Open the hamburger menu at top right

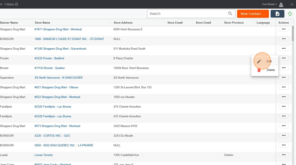pyautogui.click(x=292, y=4)
